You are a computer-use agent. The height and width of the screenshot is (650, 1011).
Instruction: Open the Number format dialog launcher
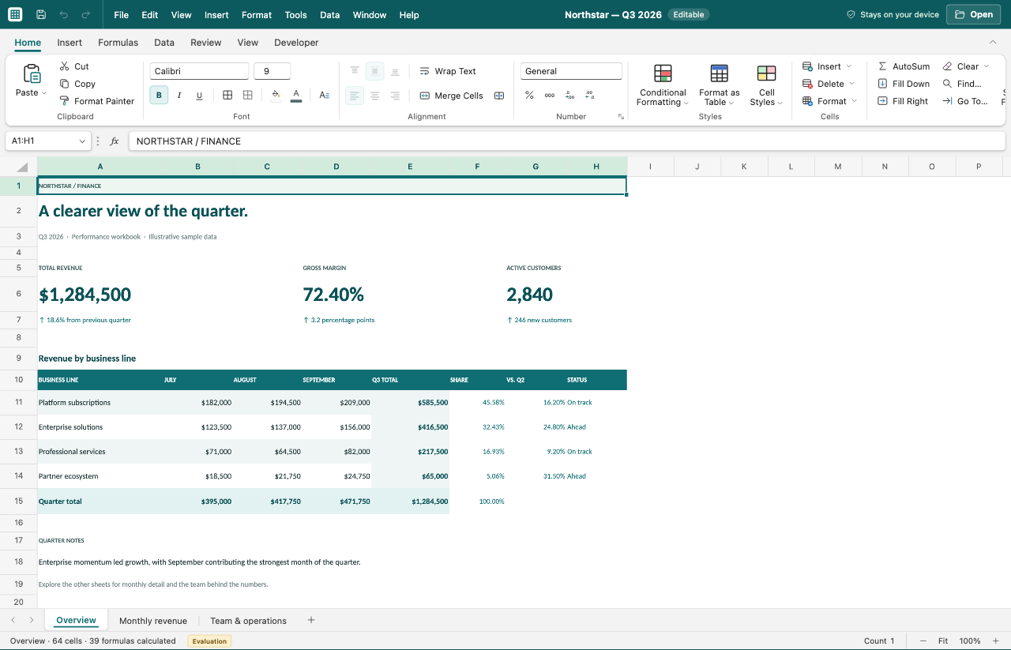(621, 117)
